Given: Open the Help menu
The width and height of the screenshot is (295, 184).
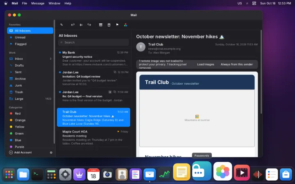Looking at the screenshot, I should click(x=68, y=3).
